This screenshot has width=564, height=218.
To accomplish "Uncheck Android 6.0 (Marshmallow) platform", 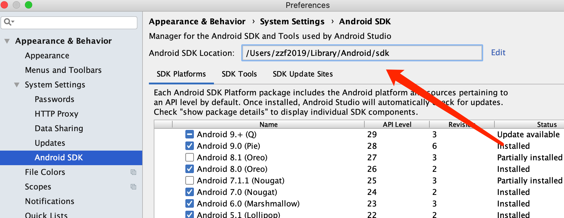I will pyautogui.click(x=190, y=203).
